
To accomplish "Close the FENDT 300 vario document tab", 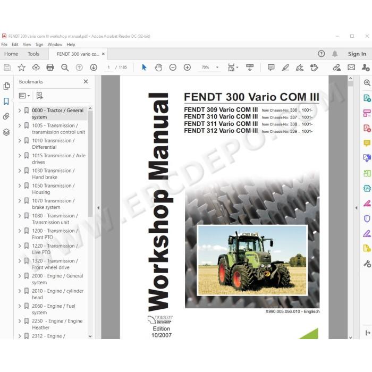I will coord(103,54).
